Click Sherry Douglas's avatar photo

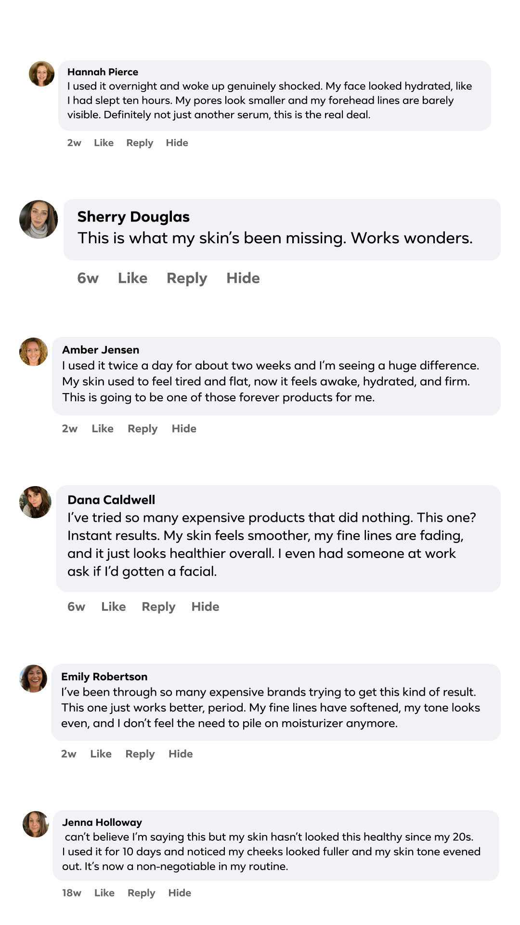(x=39, y=219)
